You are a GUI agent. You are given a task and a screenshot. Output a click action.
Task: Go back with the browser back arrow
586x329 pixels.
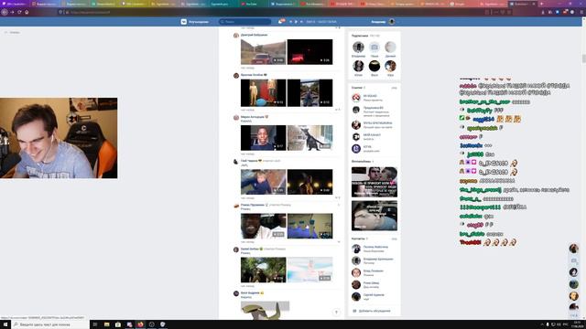(5, 12)
